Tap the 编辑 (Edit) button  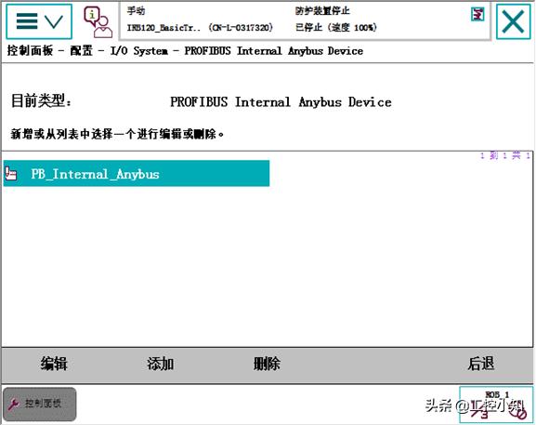(54, 364)
